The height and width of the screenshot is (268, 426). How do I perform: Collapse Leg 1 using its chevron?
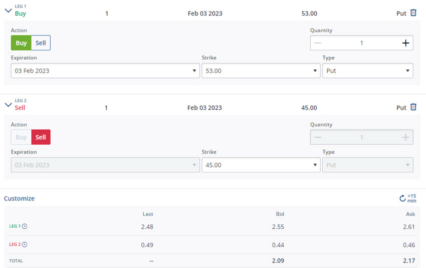(x=9, y=10)
